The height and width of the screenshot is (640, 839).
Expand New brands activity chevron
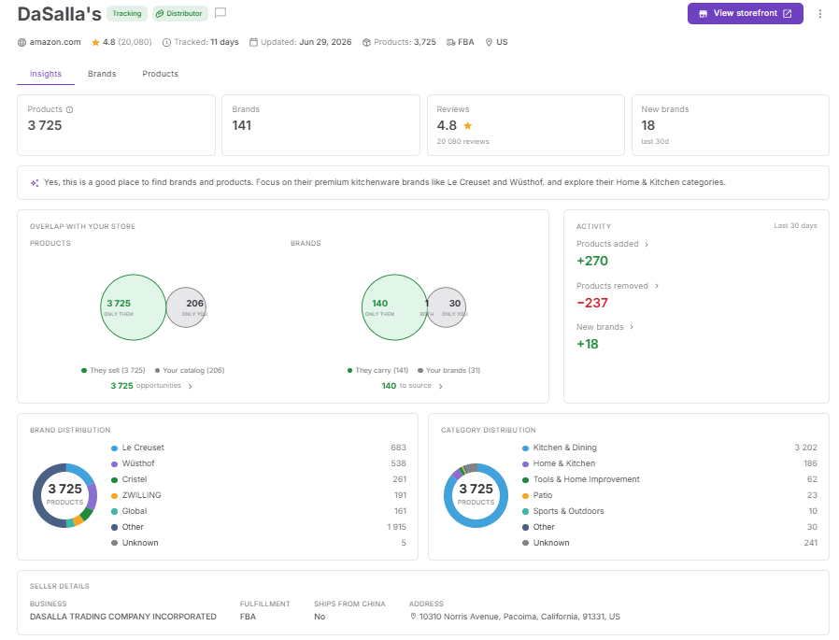click(x=632, y=327)
